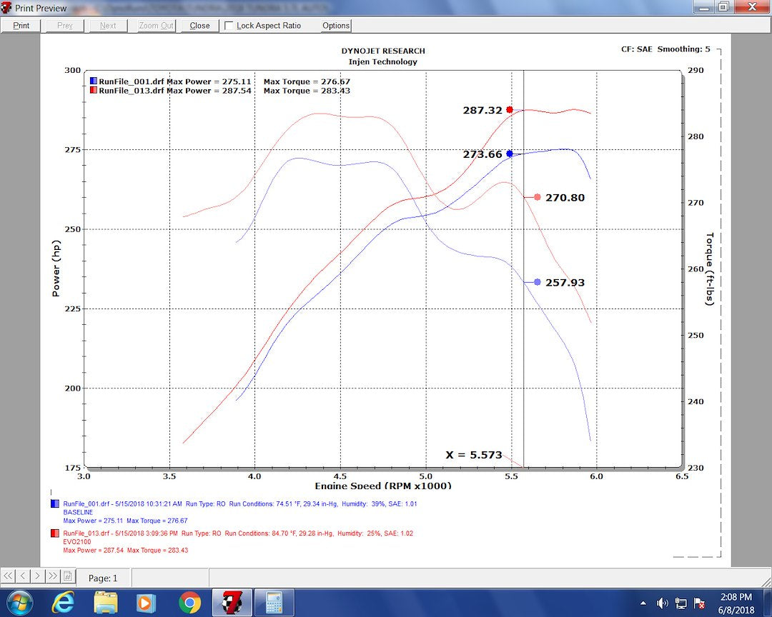The height and width of the screenshot is (617, 772).
Task: Launch Internet Explorer from taskbar
Action: (x=63, y=602)
